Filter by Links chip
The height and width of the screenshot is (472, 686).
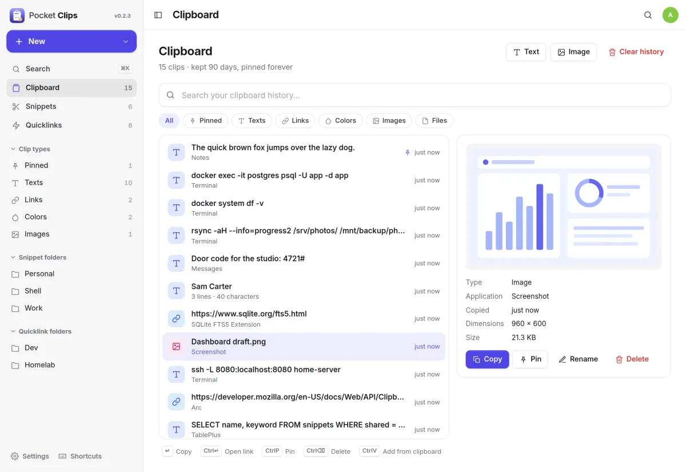click(x=295, y=121)
